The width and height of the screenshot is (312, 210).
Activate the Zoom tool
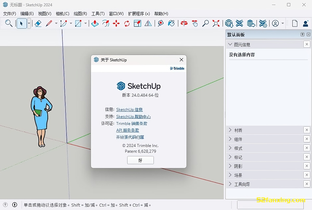(205, 23)
